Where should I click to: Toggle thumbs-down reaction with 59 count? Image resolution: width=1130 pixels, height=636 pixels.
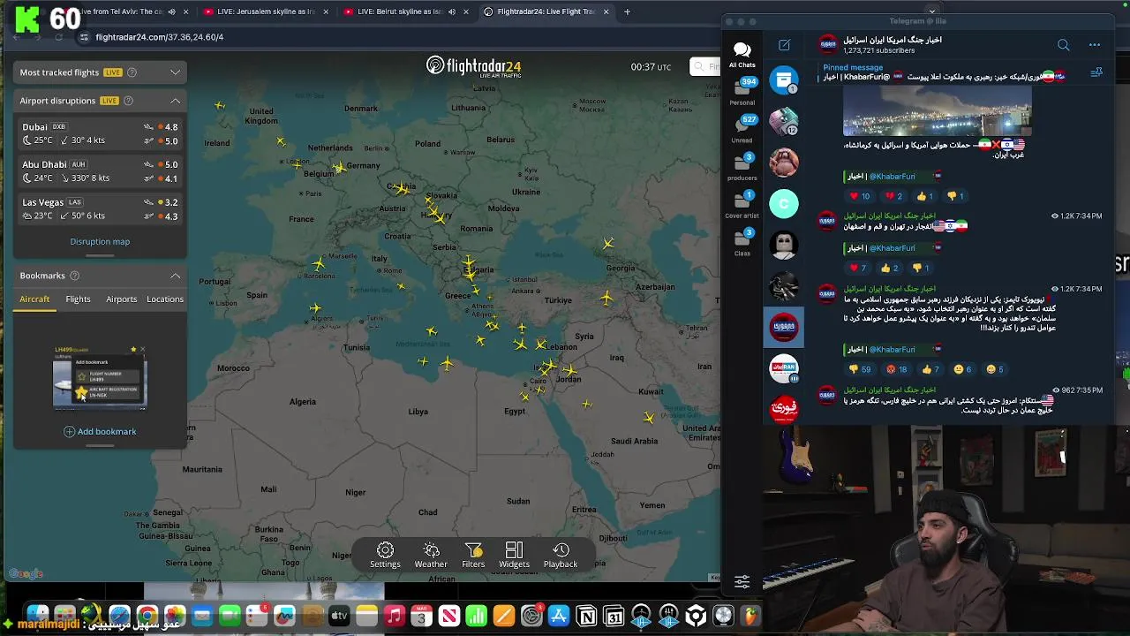(861, 369)
